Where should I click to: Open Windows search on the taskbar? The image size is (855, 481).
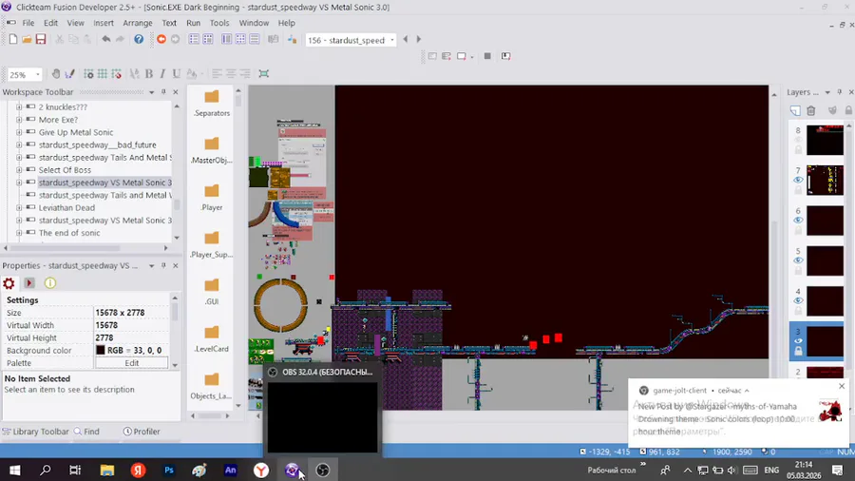46,471
